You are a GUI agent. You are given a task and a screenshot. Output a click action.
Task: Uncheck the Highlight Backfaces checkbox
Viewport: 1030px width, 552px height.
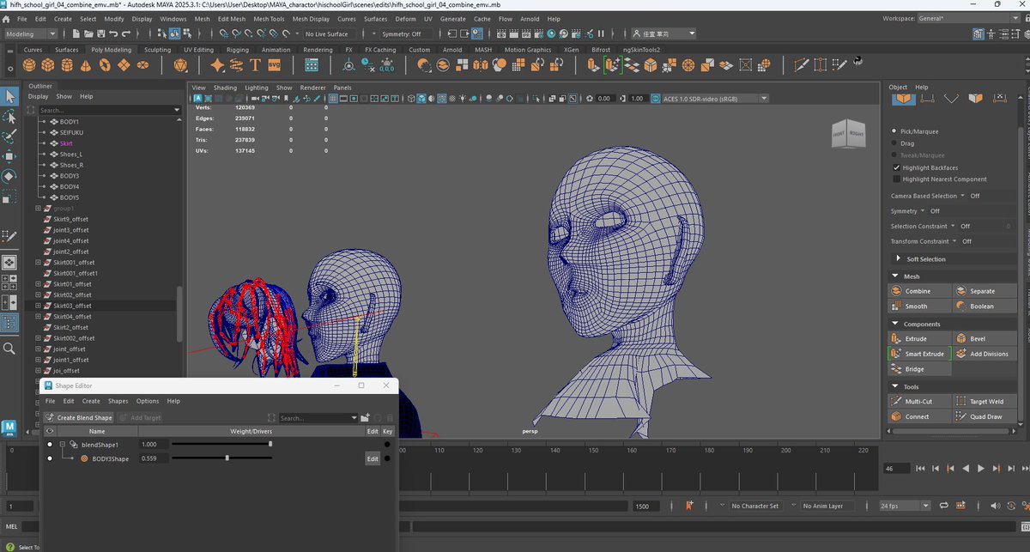897,167
